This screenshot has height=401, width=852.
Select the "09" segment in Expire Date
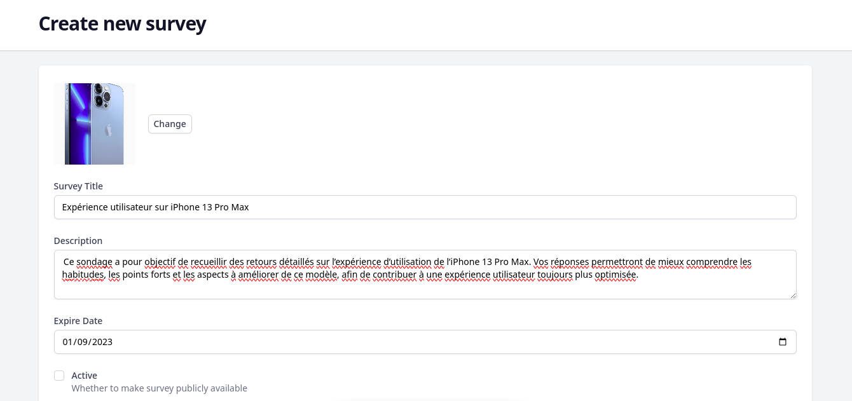pyautogui.click(x=85, y=342)
